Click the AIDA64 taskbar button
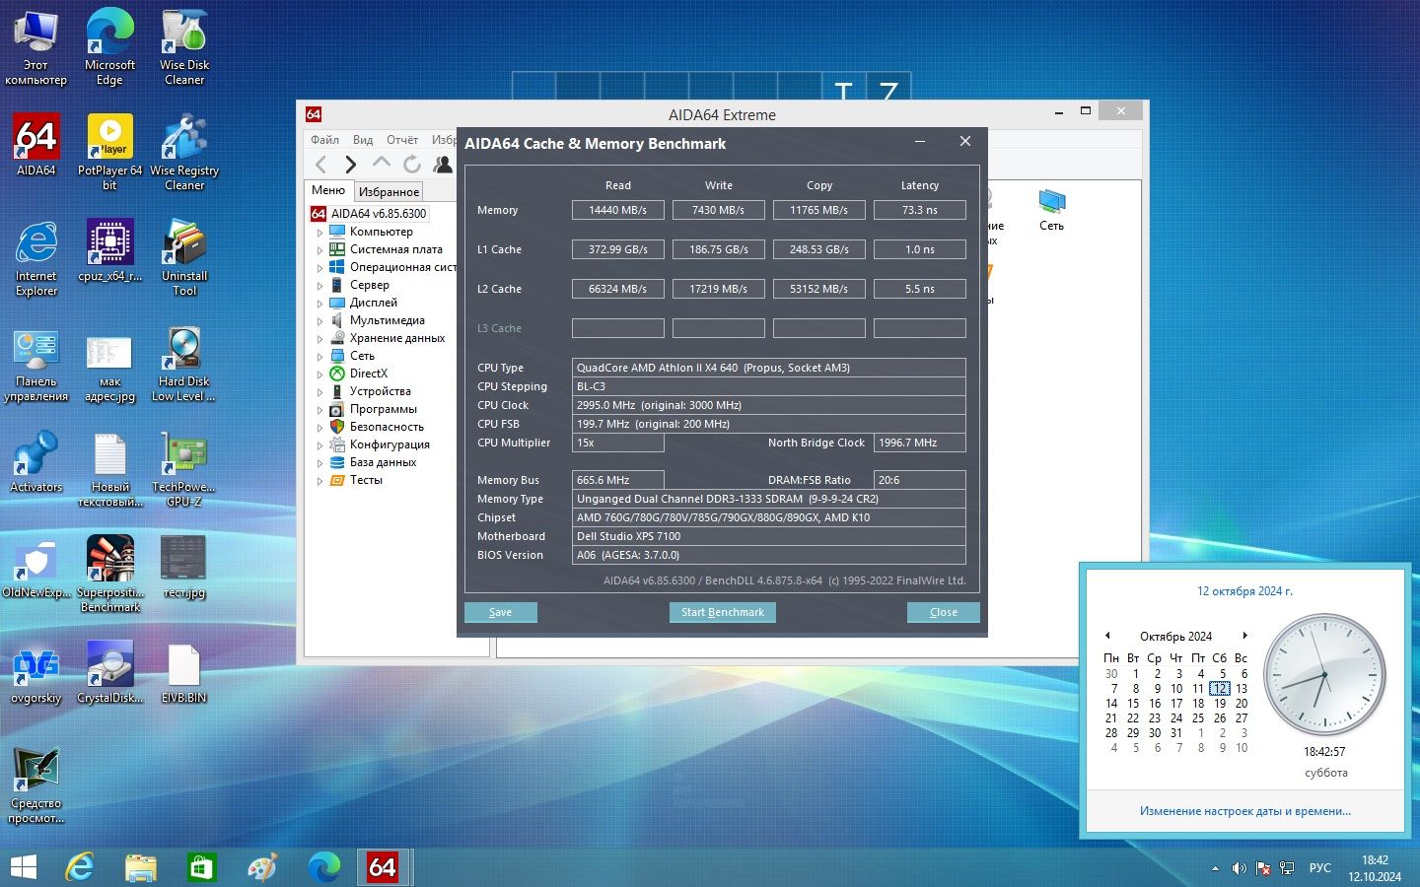The height and width of the screenshot is (887, 1420). click(x=383, y=867)
